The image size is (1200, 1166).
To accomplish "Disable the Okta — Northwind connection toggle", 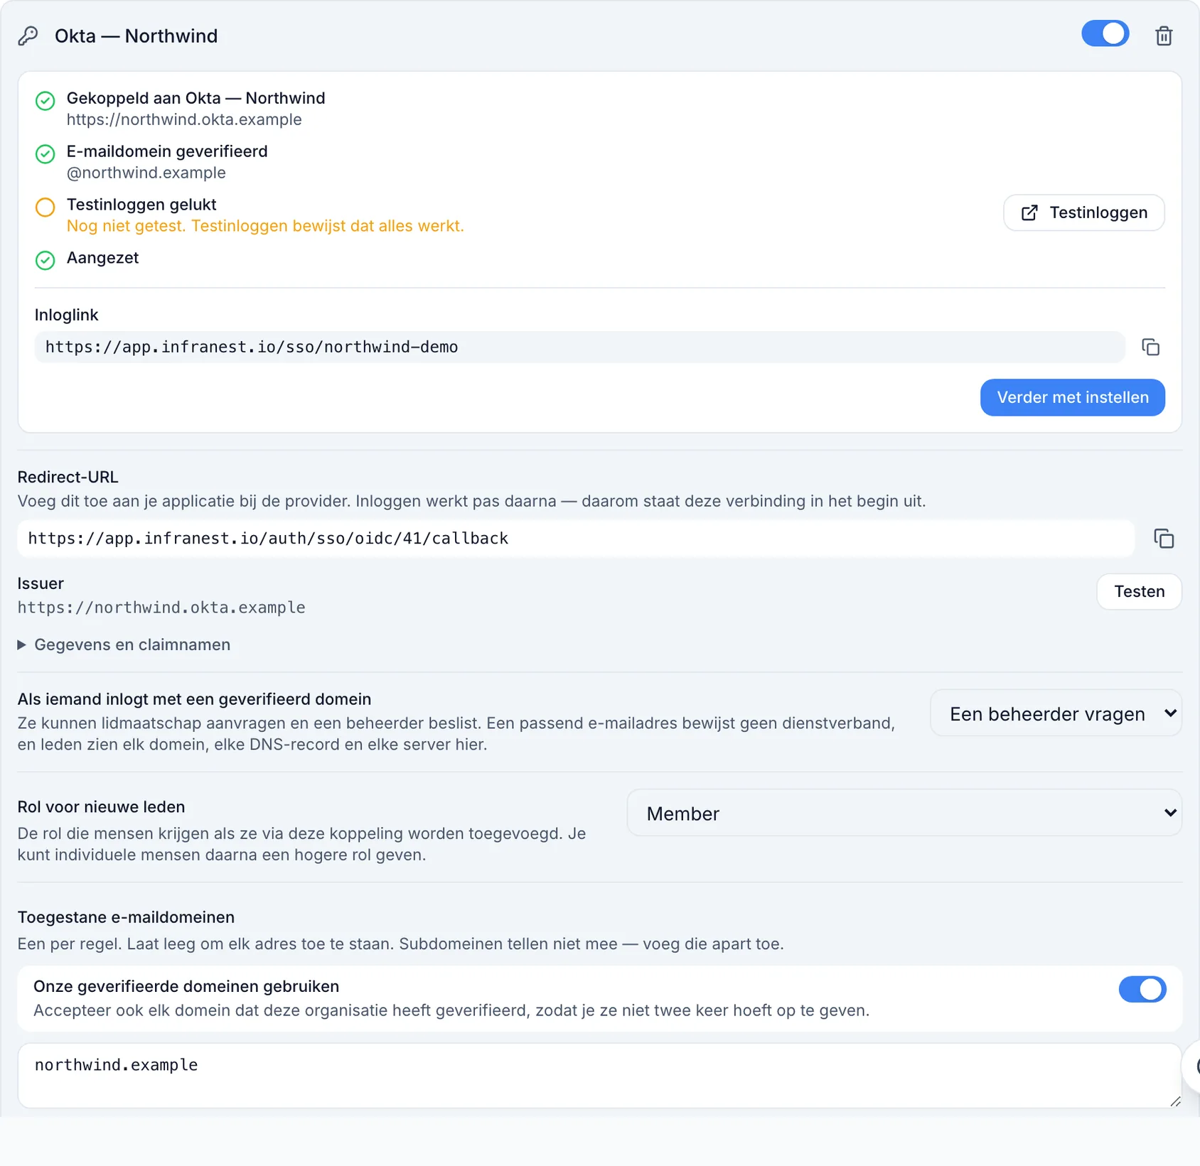I will coord(1105,33).
